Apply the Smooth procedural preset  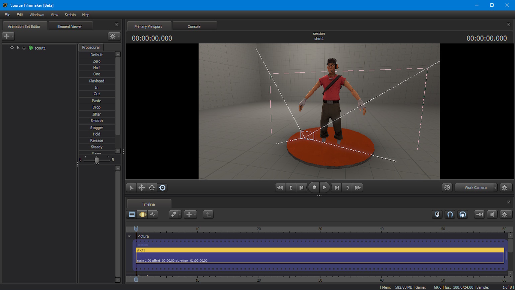97,120
